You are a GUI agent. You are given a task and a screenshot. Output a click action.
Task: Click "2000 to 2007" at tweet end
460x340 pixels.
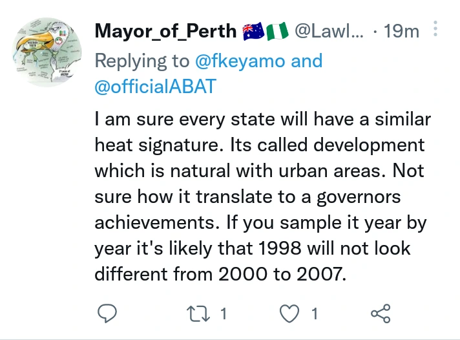[278, 274]
